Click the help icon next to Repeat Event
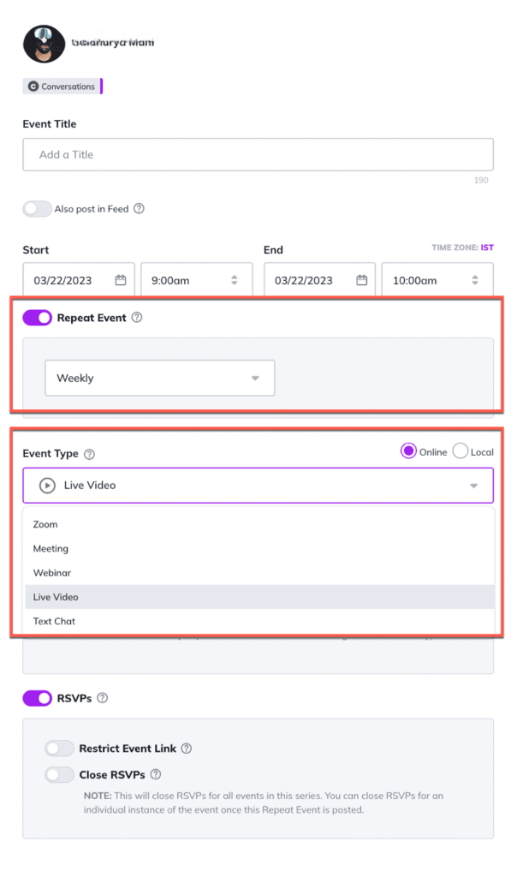Image resolution: width=517 pixels, height=877 pixels. [137, 318]
